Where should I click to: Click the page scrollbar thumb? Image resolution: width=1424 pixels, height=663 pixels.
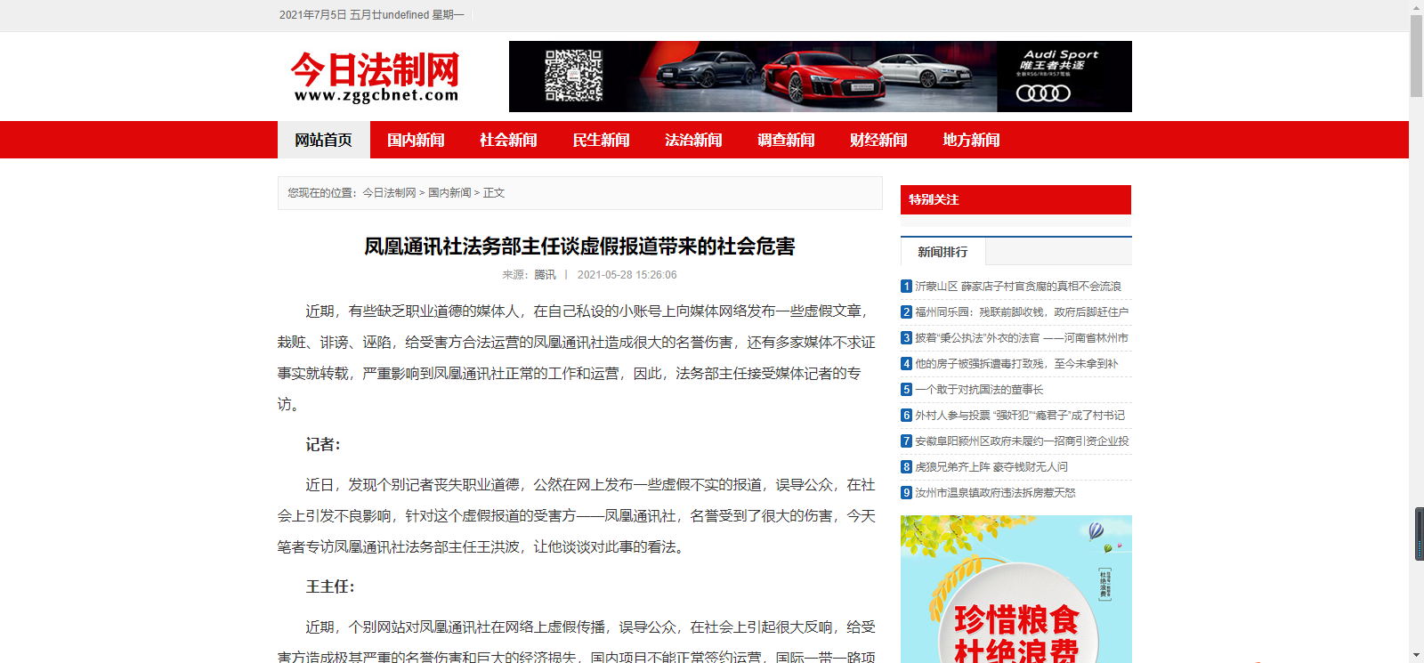[x=1416, y=56]
